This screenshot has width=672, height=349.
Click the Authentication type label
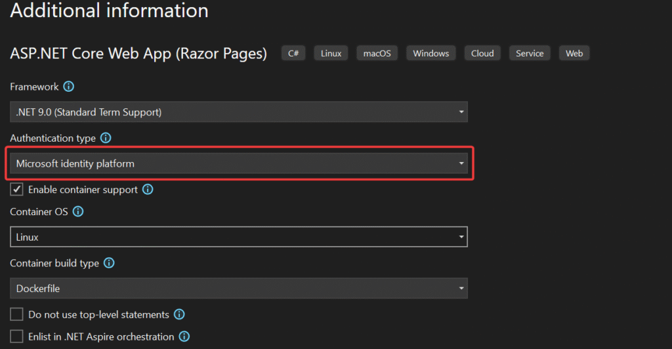(x=52, y=138)
